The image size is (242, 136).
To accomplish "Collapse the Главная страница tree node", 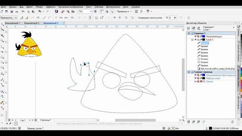I will pyautogui.click(x=189, y=72).
